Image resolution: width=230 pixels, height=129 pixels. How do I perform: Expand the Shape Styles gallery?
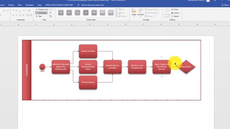click(x=116, y=16)
